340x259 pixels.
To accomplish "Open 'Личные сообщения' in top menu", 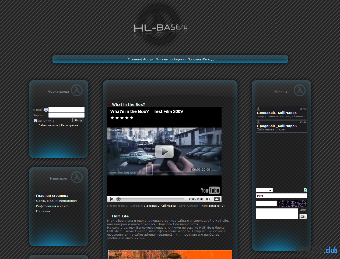I will point(171,59).
